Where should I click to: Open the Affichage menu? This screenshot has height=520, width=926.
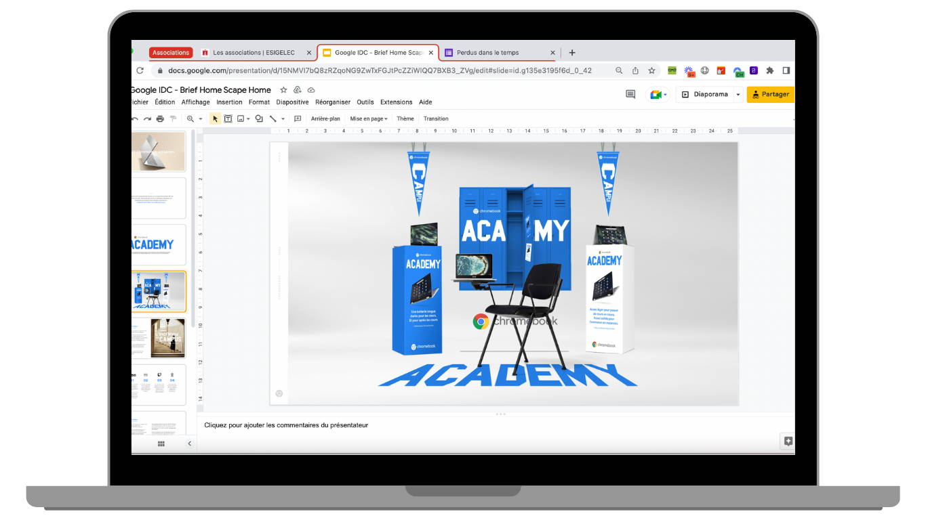[x=195, y=102]
